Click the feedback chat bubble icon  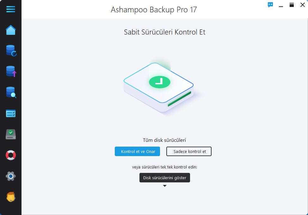click(x=270, y=5)
